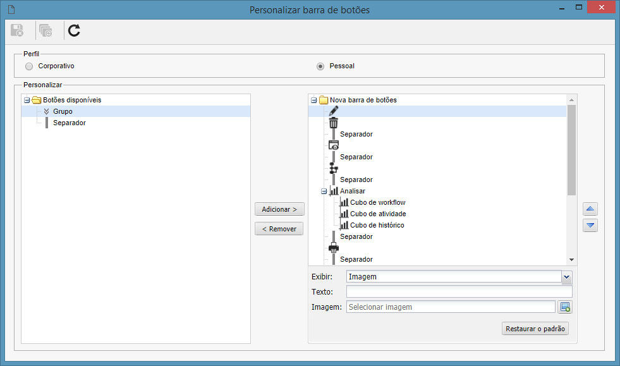Collapse the Analisar group node
The width and height of the screenshot is (620, 366).
pos(324,191)
